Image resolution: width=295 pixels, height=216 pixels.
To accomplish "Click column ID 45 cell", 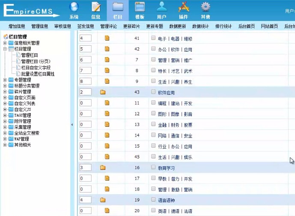I will (137, 157).
